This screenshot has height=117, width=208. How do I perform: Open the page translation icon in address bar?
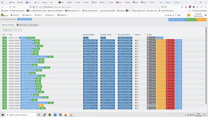click(x=162, y=7)
